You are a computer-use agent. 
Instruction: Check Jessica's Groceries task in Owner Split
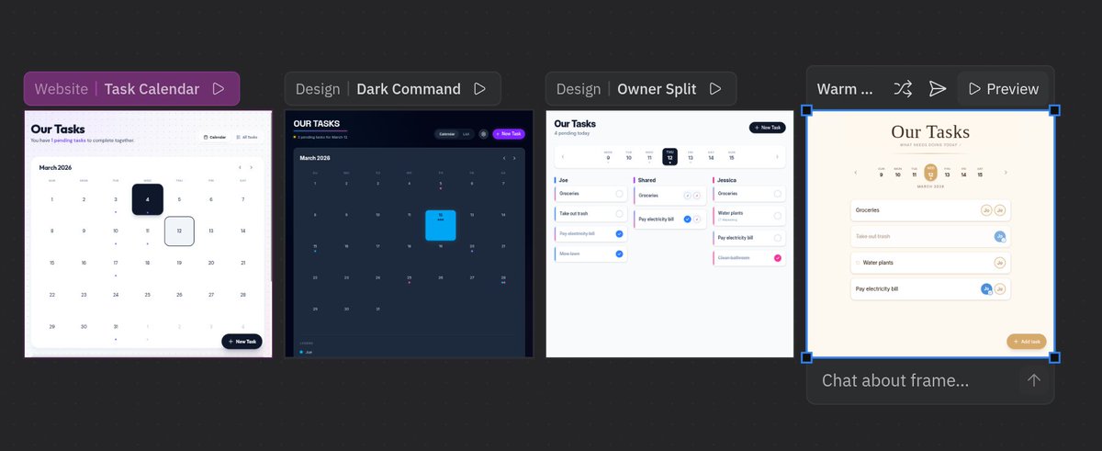coord(778,194)
